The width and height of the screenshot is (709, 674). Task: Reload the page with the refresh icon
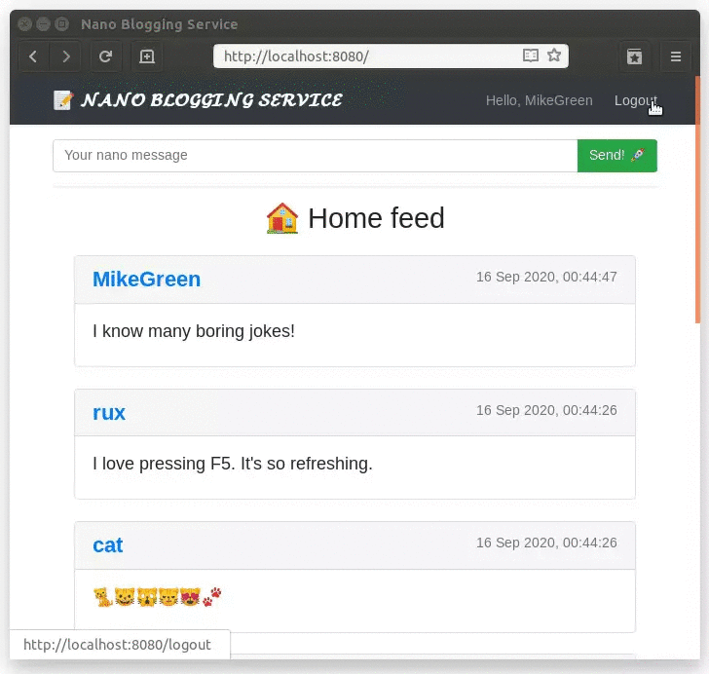(x=105, y=56)
